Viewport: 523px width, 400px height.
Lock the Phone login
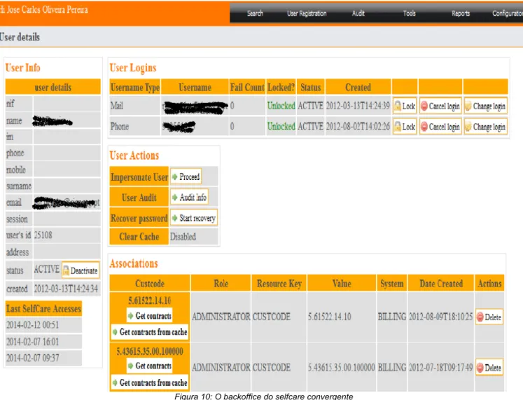pyautogui.click(x=405, y=127)
